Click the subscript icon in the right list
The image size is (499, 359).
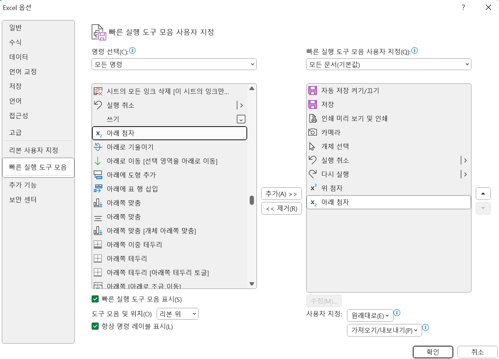313,202
